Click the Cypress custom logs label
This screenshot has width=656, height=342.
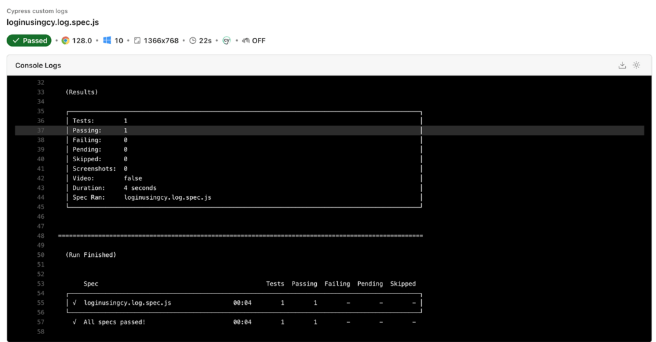click(37, 11)
